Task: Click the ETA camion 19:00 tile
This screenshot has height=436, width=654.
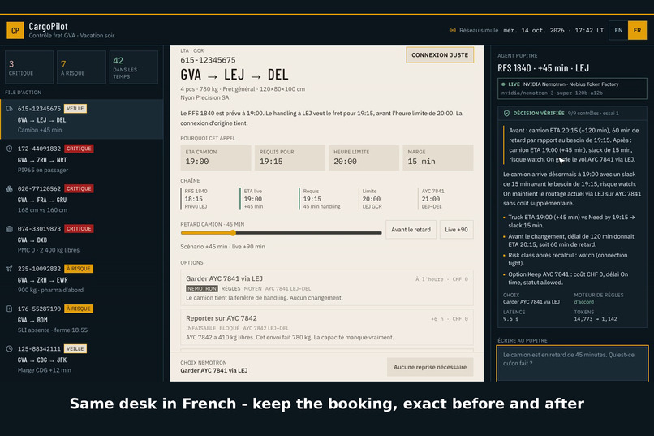Action: [x=216, y=158]
